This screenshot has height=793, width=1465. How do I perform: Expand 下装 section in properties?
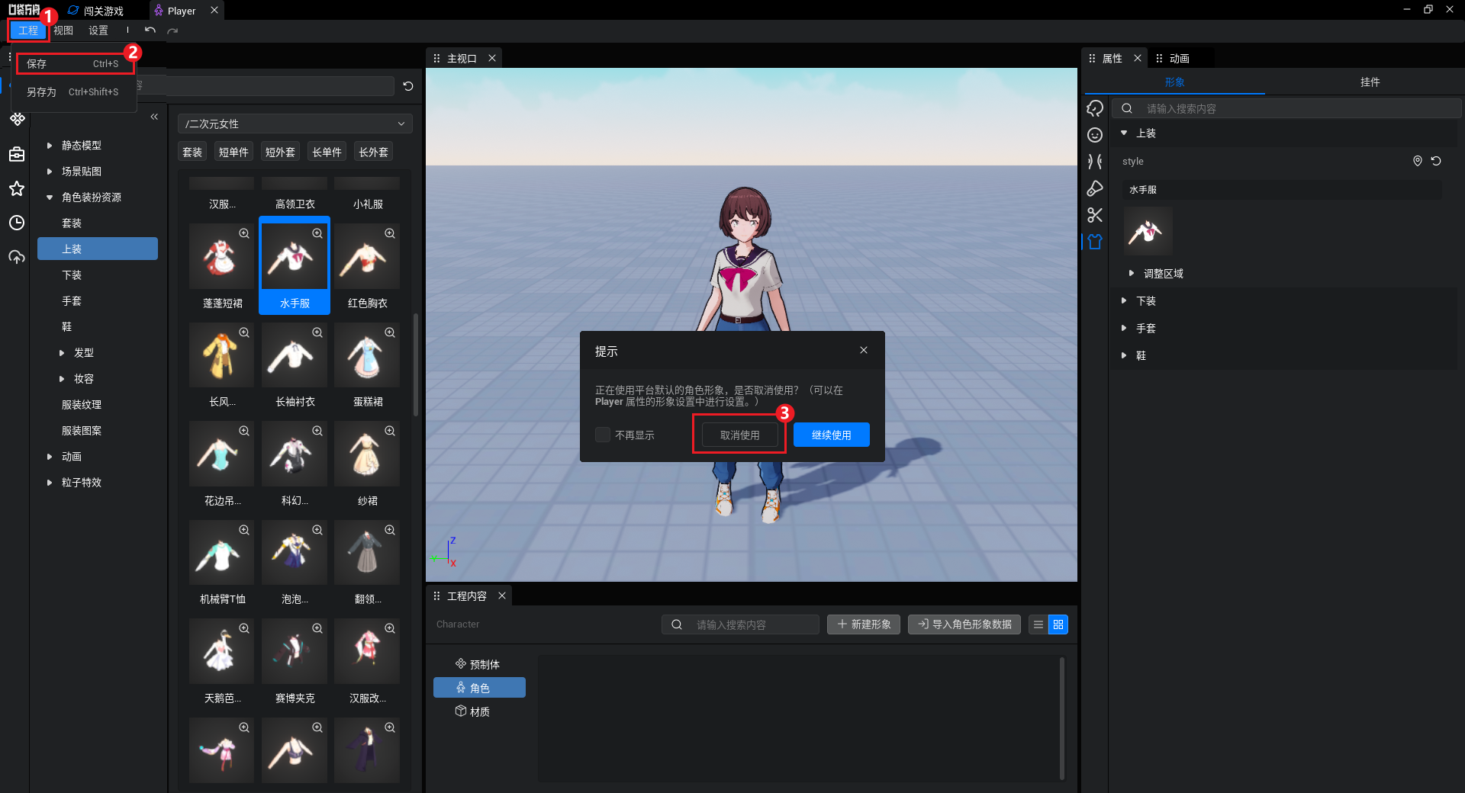coord(1124,300)
